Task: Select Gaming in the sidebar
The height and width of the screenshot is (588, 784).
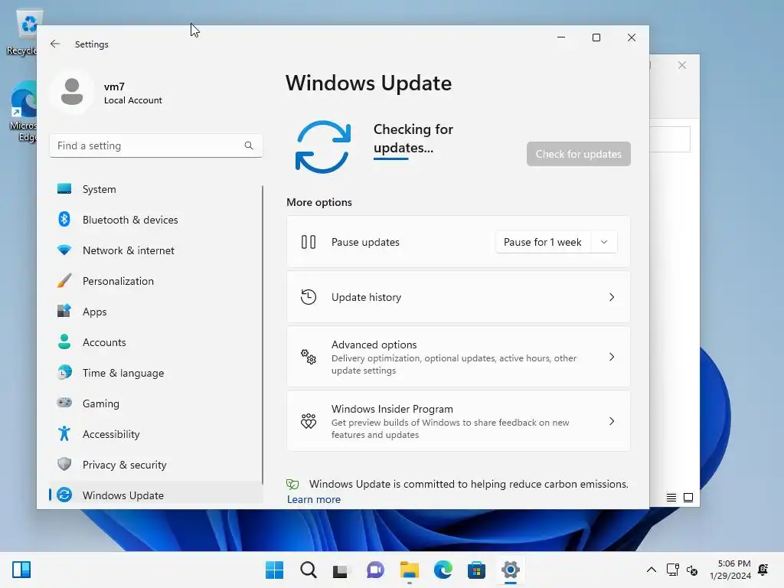Action: 156,403
